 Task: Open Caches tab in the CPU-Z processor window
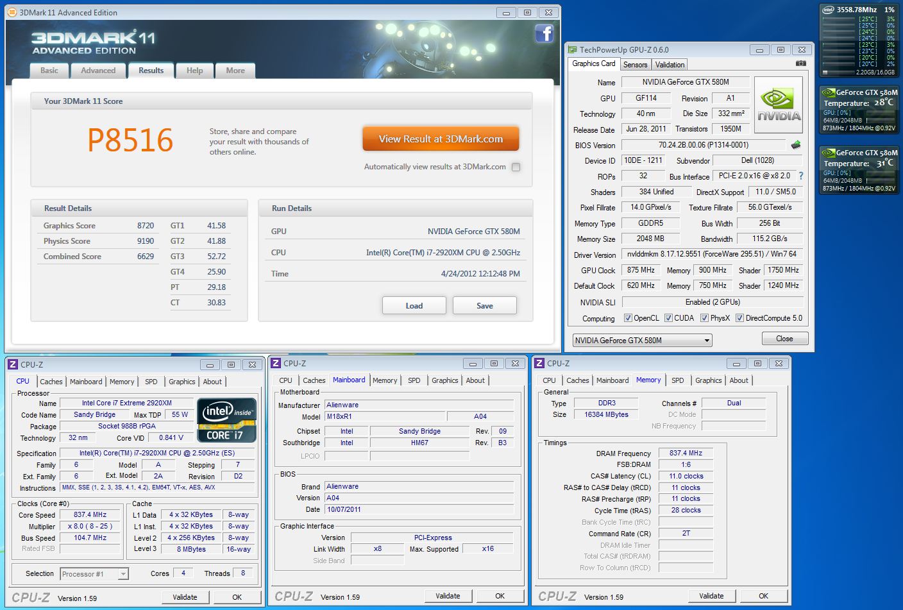pos(51,382)
